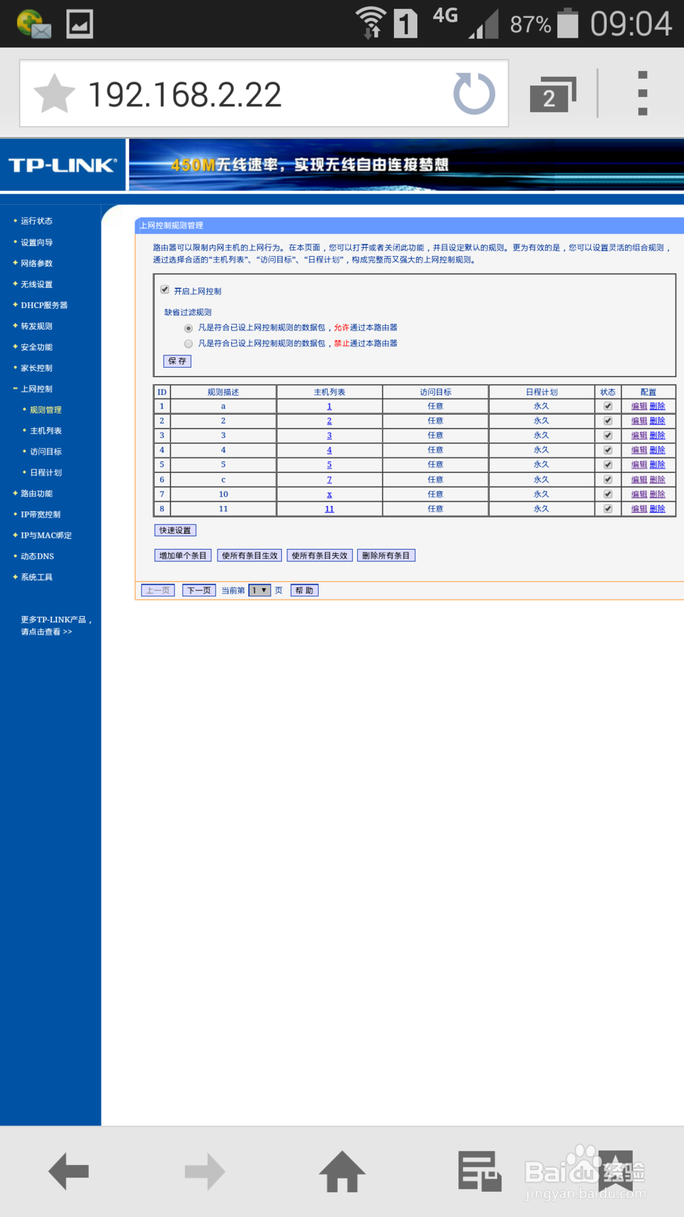Select 访问目标 submenu item
Viewport: 684px width, 1217px height.
tap(45, 452)
